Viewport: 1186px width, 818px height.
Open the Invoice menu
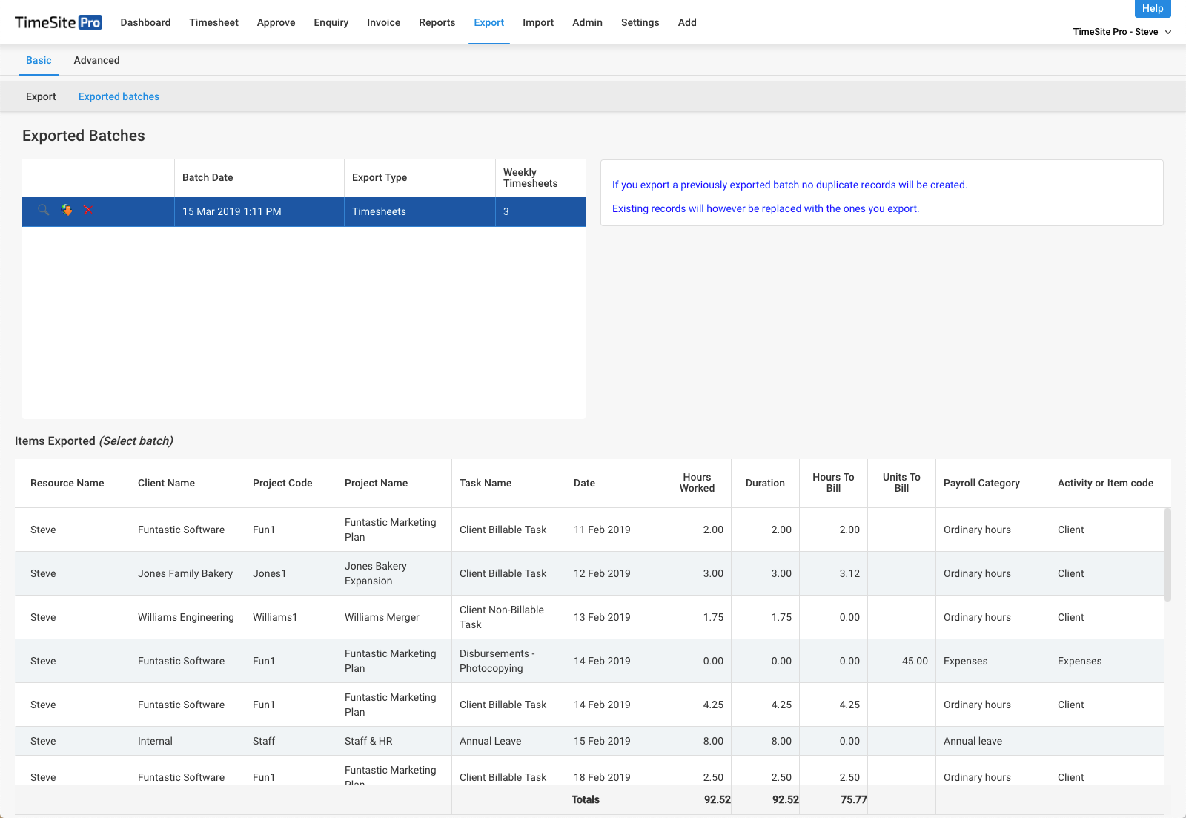pyautogui.click(x=383, y=22)
